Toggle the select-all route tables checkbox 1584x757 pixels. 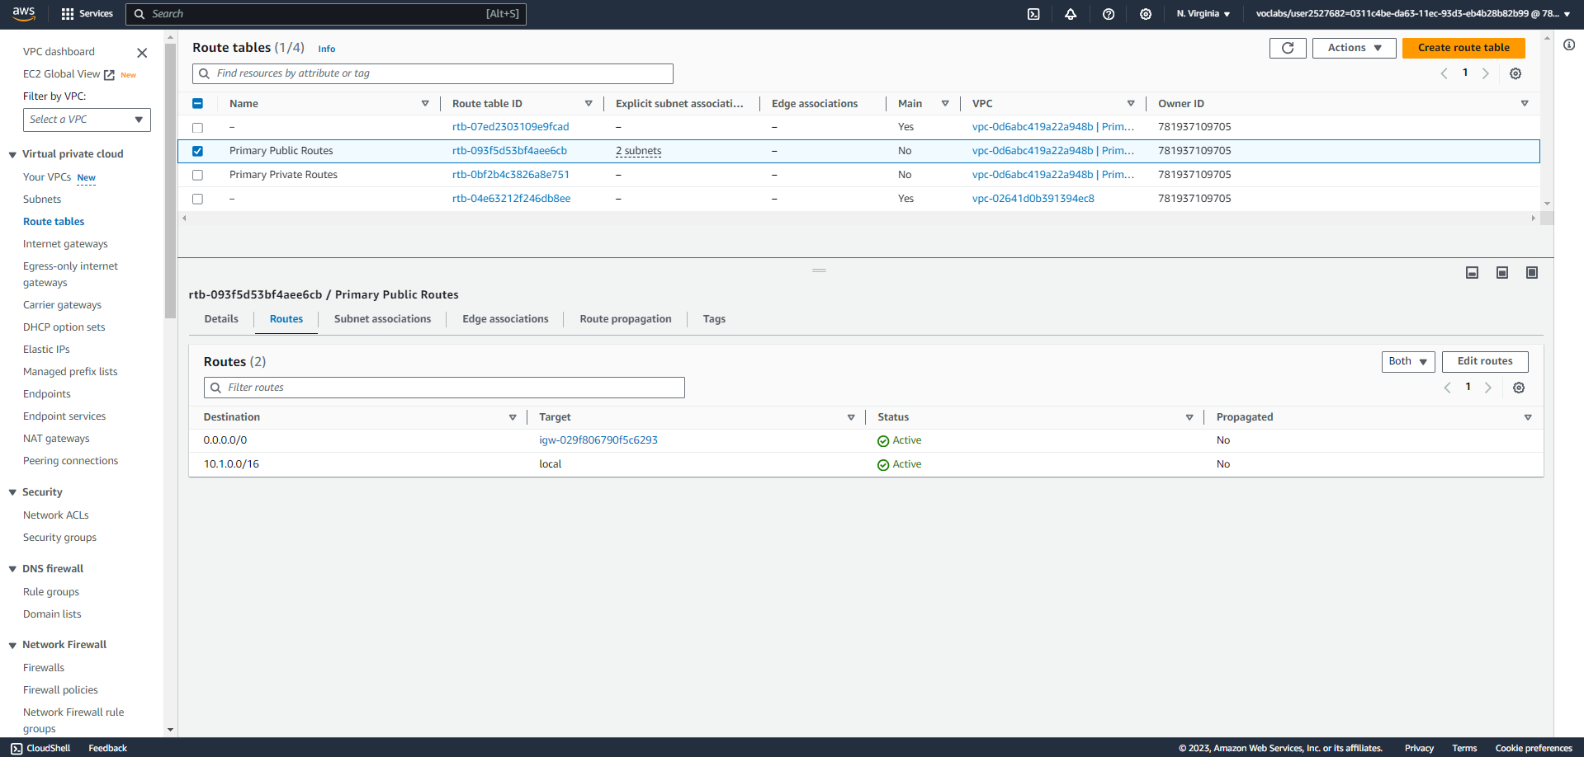pyautogui.click(x=197, y=104)
